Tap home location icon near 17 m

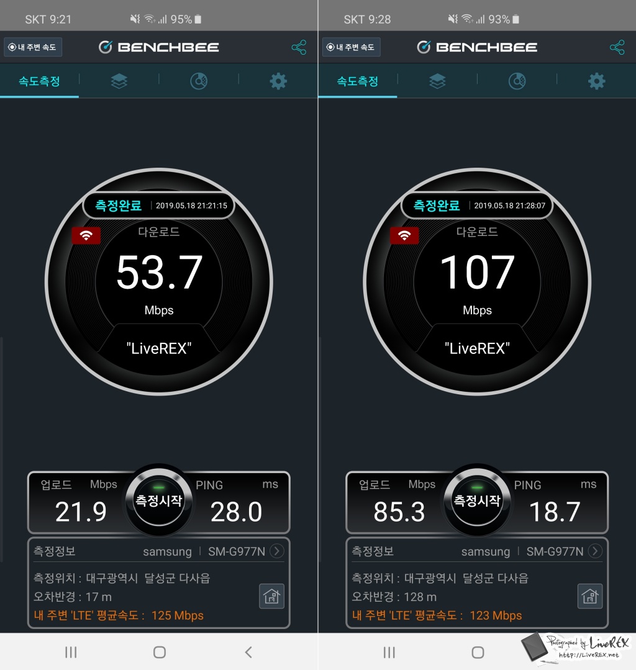pyautogui.click(x=272, y=596)
